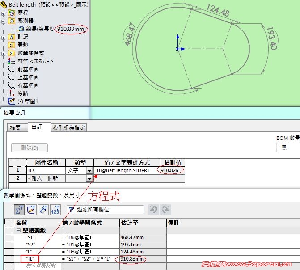300x270 pixels.
Task: Click the 193.40 arc dimension in sketch
Action: [x=272, y=38]
